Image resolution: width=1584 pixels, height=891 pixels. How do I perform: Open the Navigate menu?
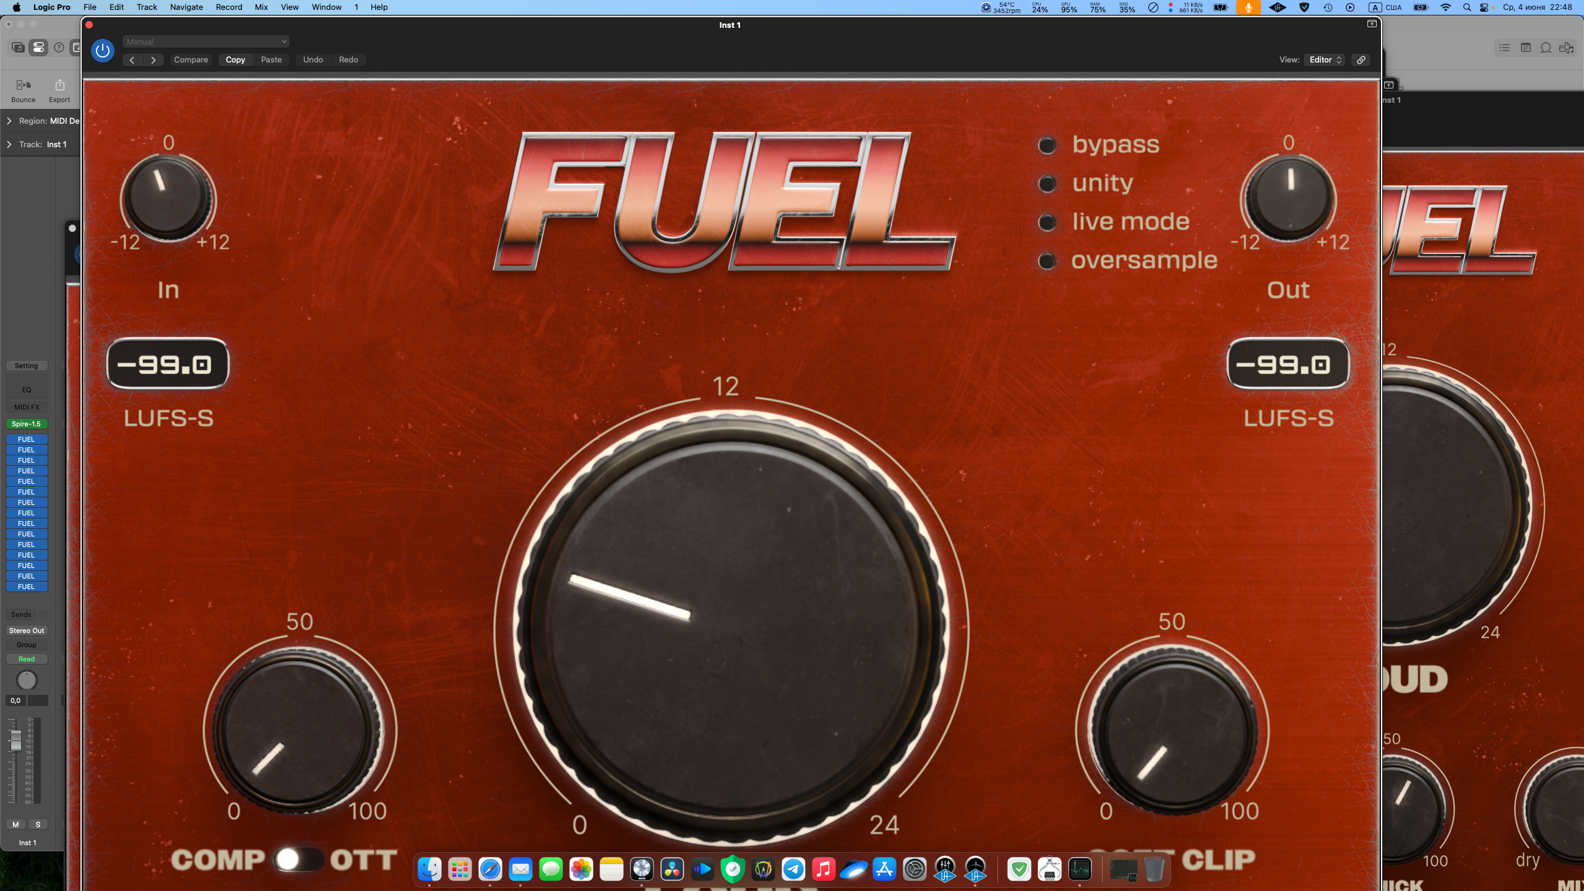[x=186, y=7]
